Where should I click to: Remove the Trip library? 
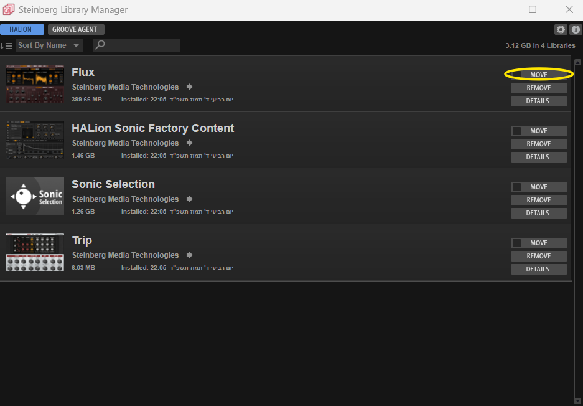539,256
